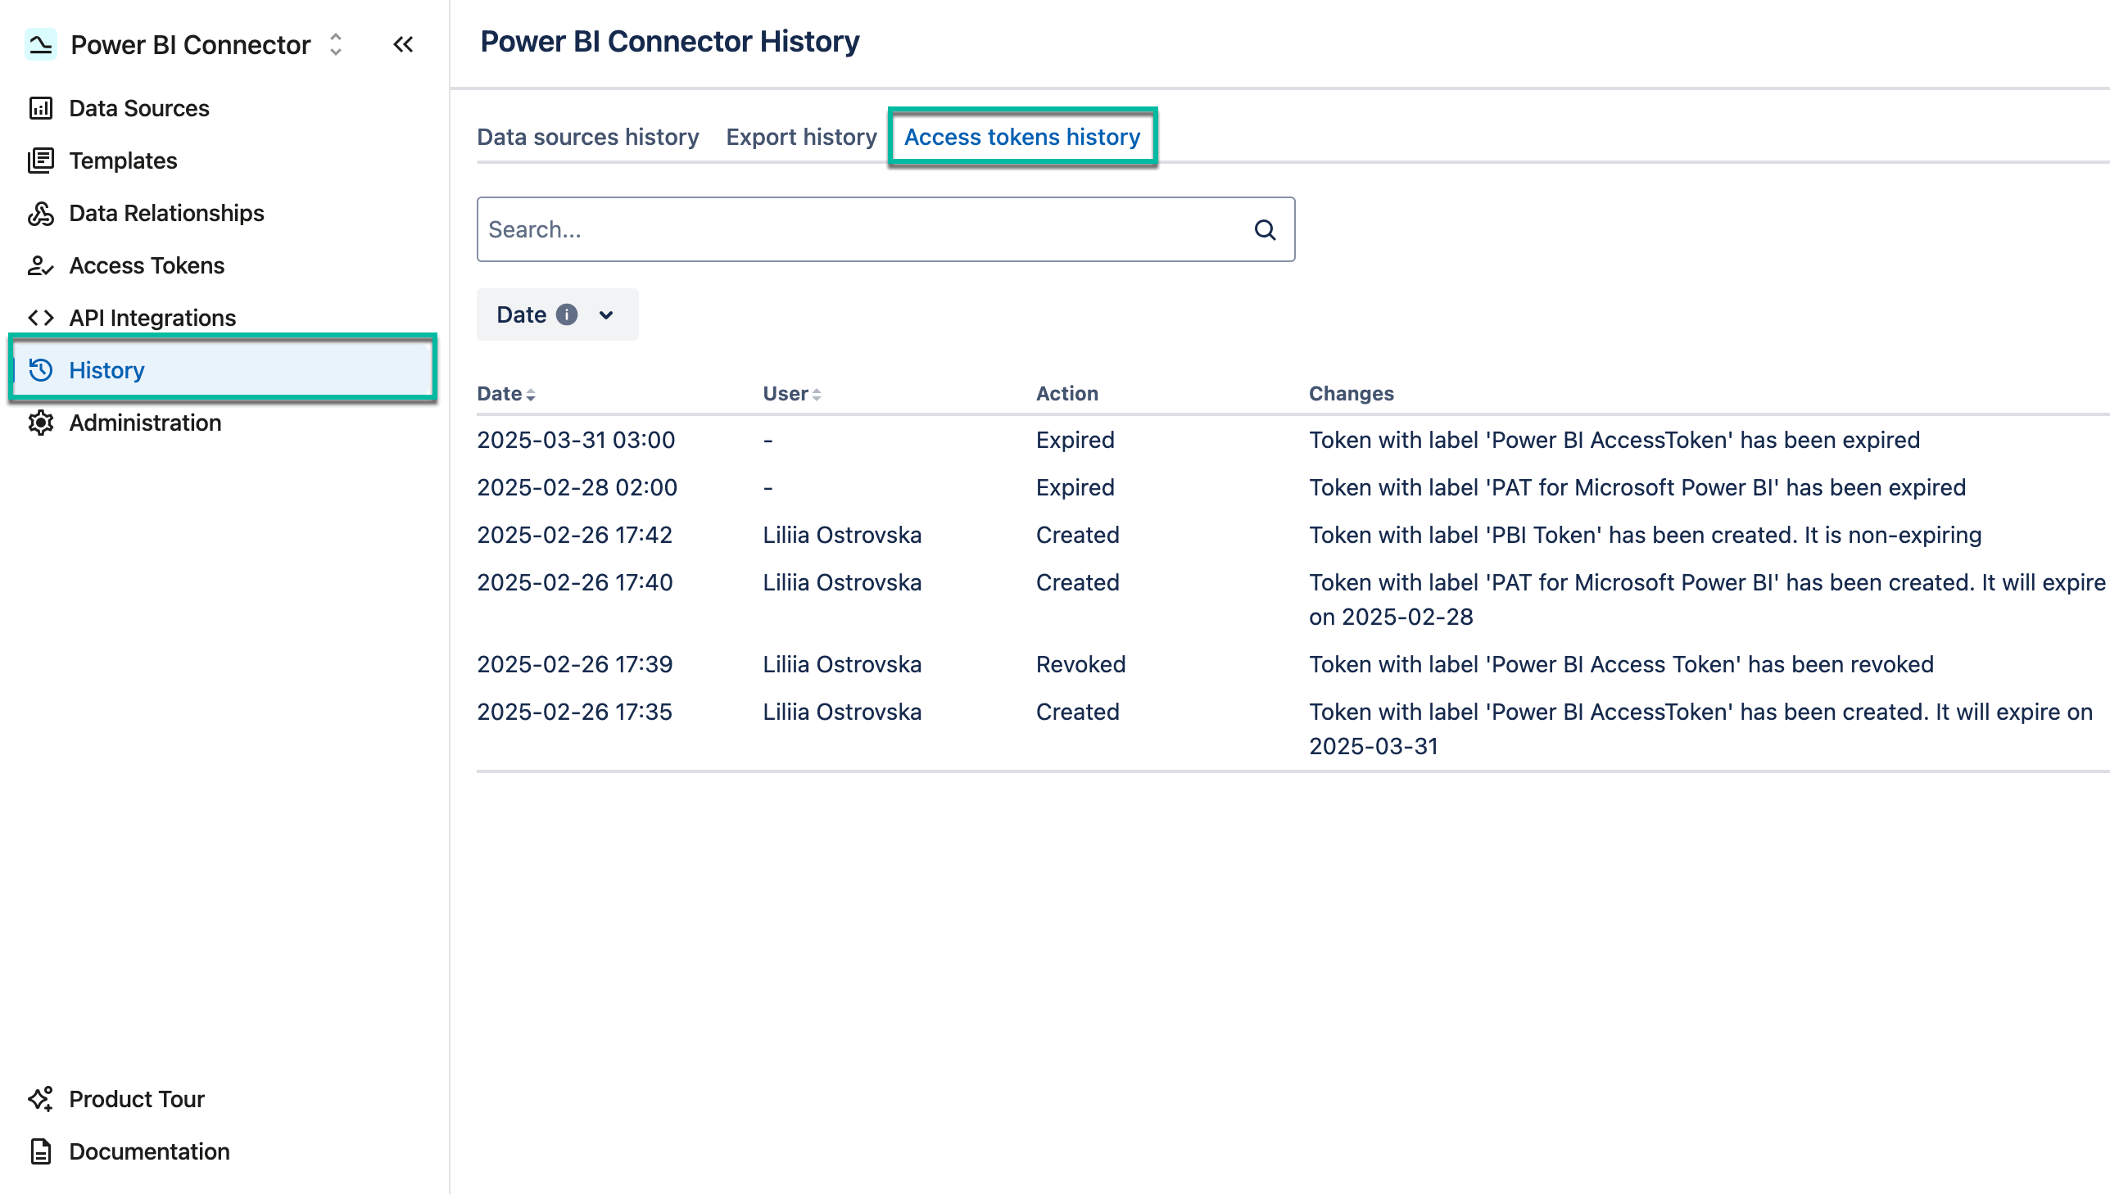Viewport: 2110px width, 1194px height.
Task: Expand the Date filter dropdown
Action: pyautogui.click(x=557, y=314)
